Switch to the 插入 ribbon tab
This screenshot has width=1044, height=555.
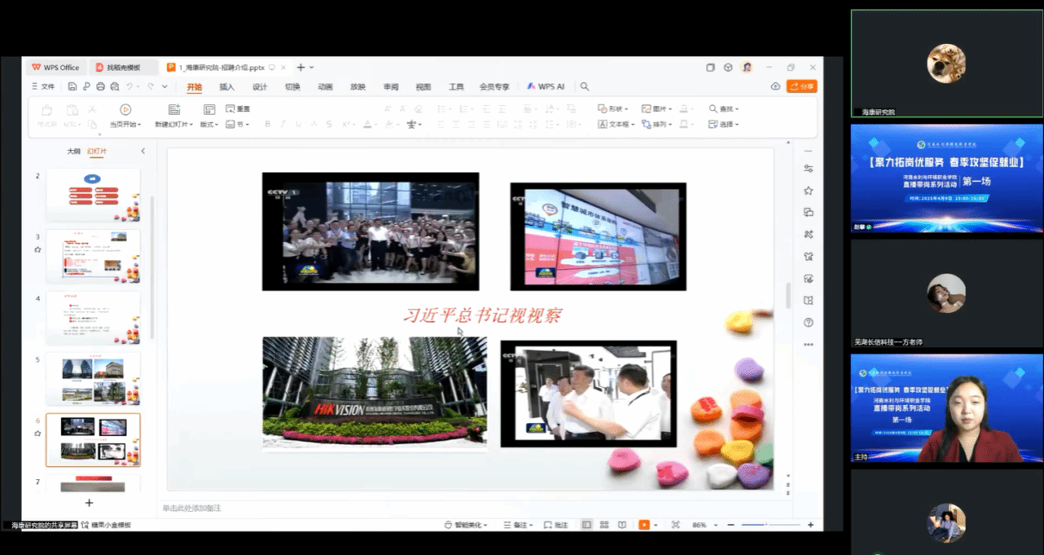[227, 87]
